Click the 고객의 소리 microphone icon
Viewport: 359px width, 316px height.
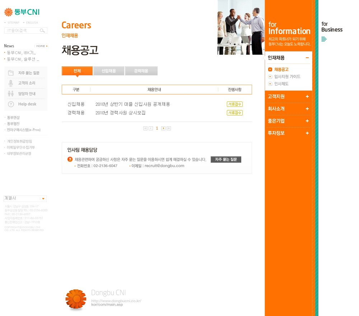pos(11,83)
